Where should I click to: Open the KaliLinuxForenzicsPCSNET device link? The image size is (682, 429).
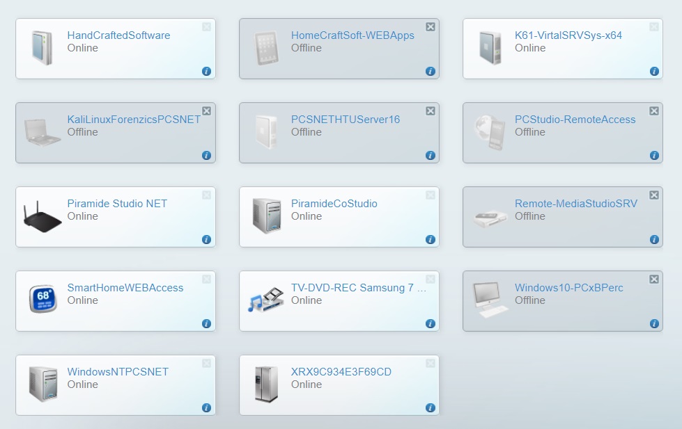134,120
